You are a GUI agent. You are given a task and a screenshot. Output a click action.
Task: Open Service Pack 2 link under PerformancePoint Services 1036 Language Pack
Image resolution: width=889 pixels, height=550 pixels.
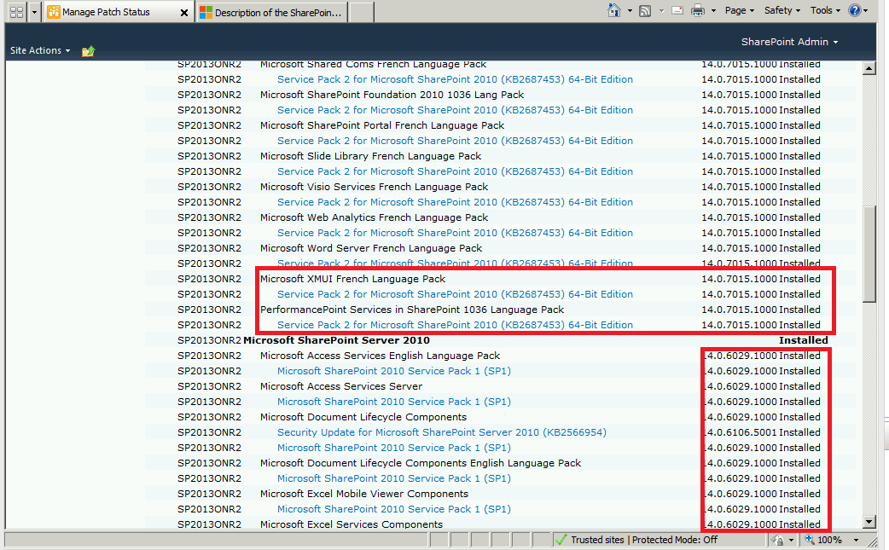[455, 325]
